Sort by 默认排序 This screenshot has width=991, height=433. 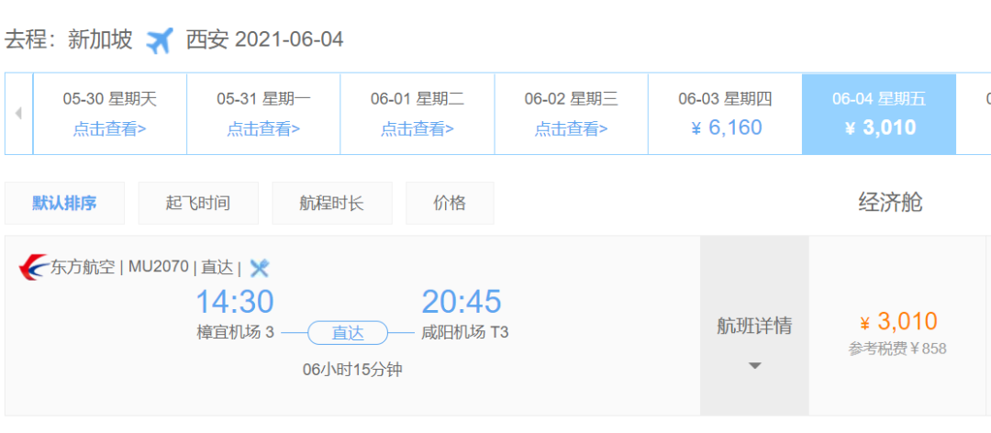pyautogui.click(x=64, y=203)
